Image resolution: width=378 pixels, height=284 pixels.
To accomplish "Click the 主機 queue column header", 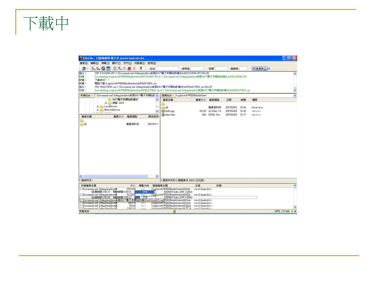I will click(x=204, y=186).
